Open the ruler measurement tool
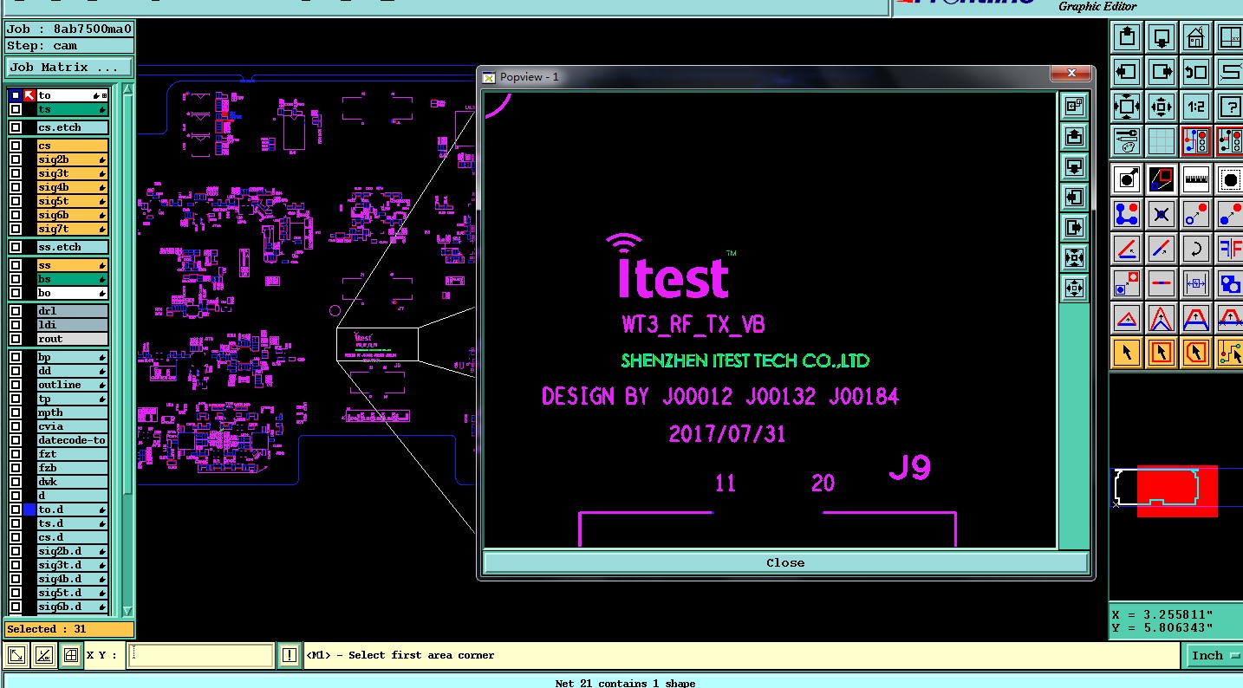 (x=1196, y=179)
